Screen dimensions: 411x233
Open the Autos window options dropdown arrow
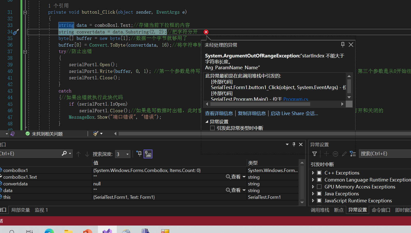click(287, 144)
